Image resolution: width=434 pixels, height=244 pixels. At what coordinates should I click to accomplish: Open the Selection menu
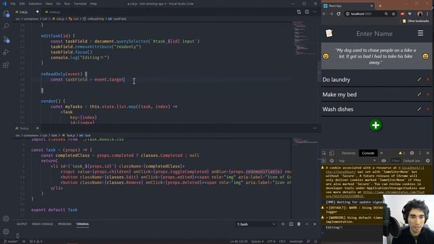click(35, 3)
